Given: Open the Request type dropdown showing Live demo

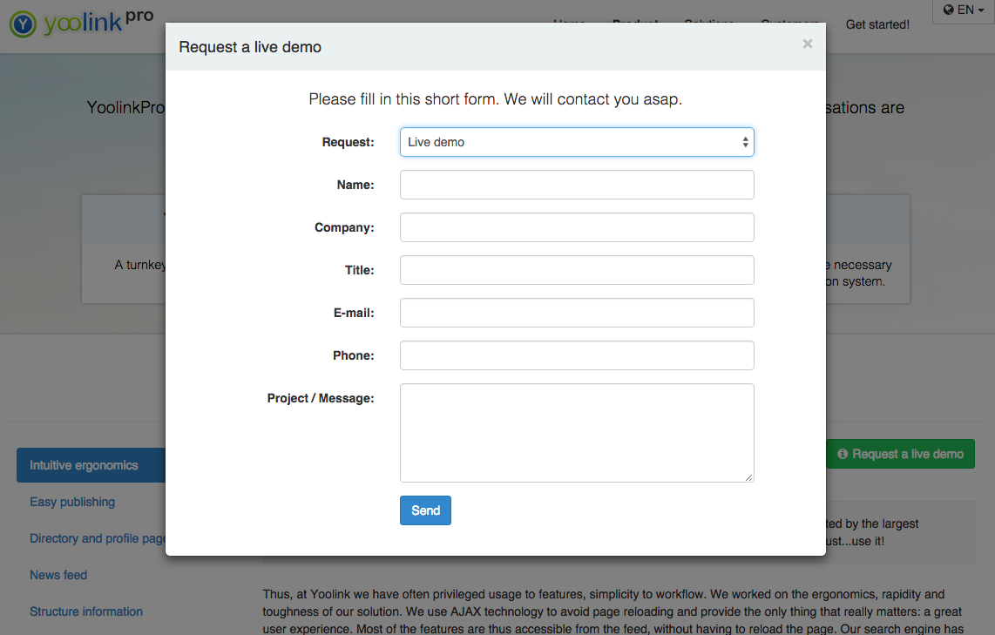Looking at the screenshot, I should pos(577,140).
